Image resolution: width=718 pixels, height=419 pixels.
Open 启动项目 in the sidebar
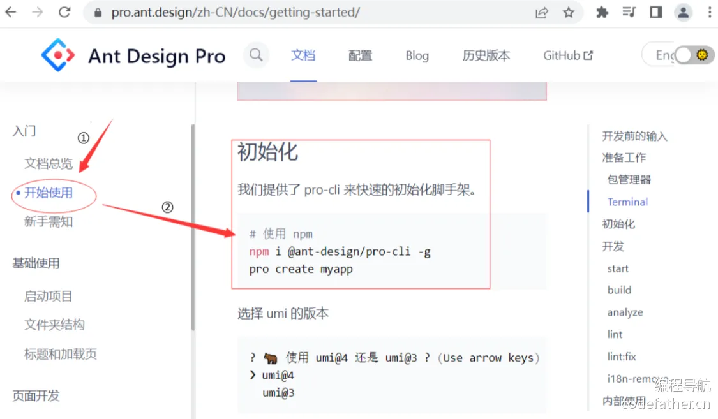tap(48, 296)
